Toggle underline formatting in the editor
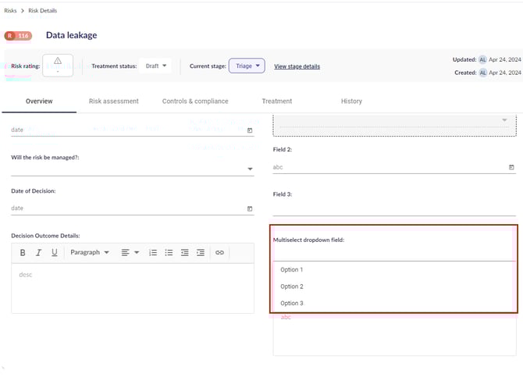This screenshot has width=523, height=377. click(x=54, y=253)
